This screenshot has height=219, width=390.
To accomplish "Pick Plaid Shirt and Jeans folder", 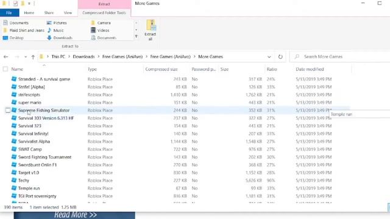I will point(23,30).
